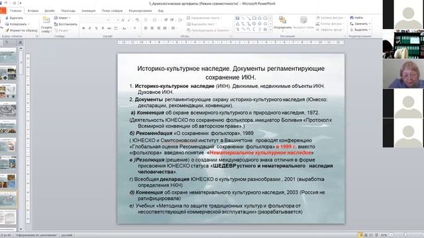Activate Формат по образцу painter
Image resolution: width=424 pixels, height=238 pixels.
click(x=22, y=30)
